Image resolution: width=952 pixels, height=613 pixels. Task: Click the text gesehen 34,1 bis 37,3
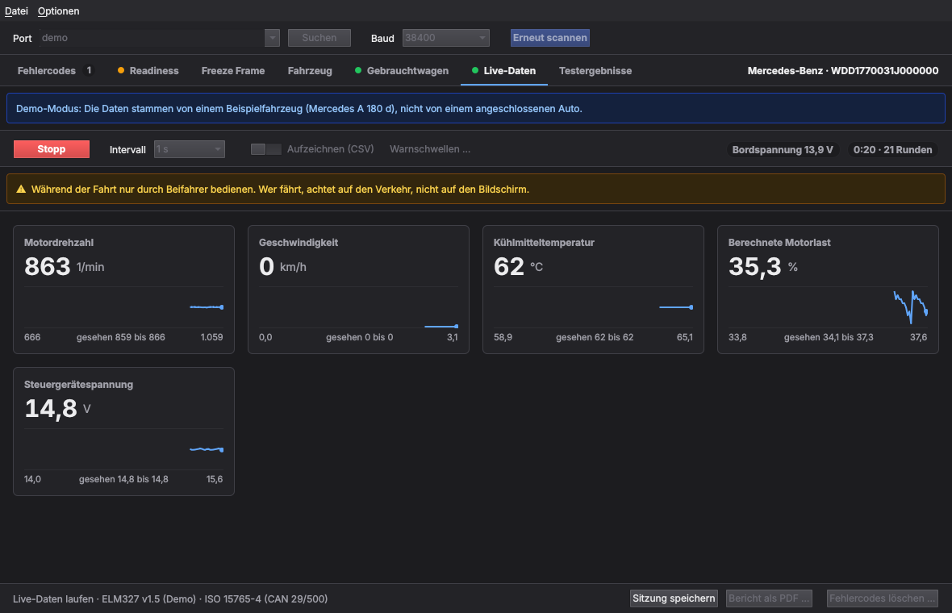coord(829,337)
